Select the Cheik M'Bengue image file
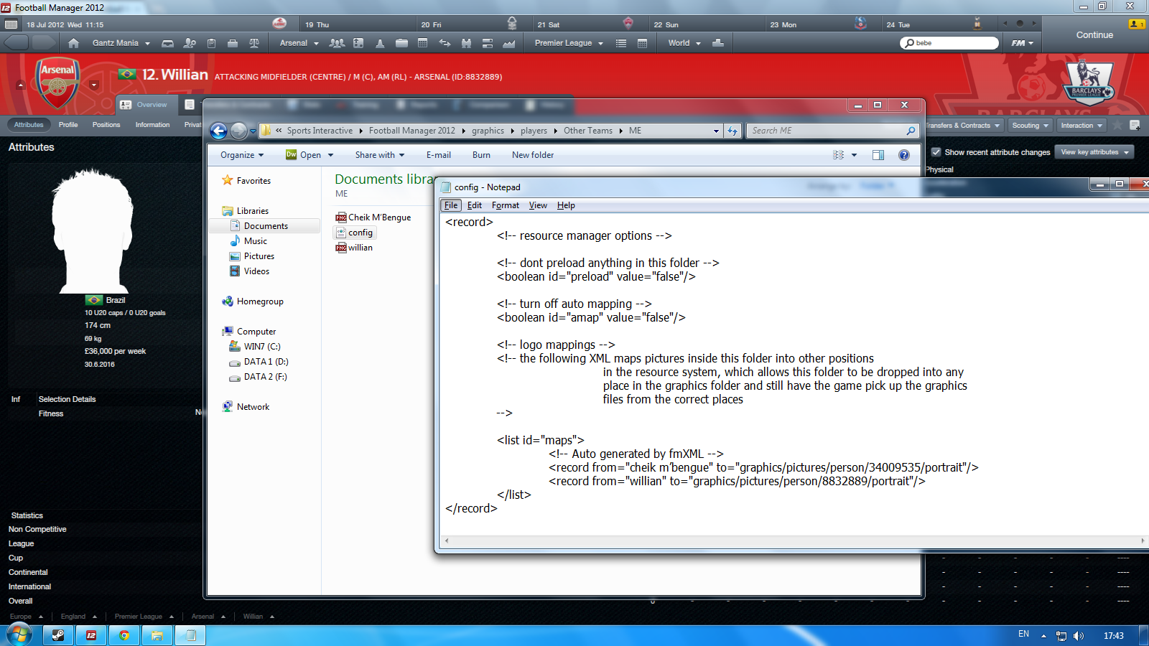The width and height of the screenshot is (1149, 646). tap(373, 217)
